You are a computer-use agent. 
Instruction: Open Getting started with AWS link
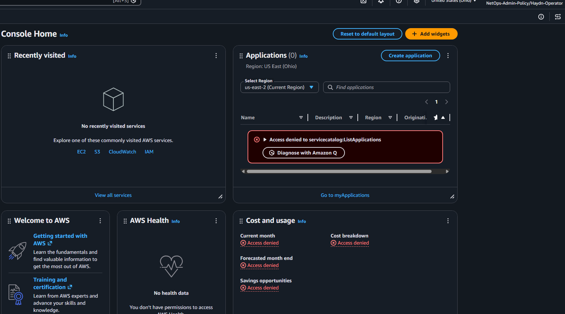(x=60, y=240)
